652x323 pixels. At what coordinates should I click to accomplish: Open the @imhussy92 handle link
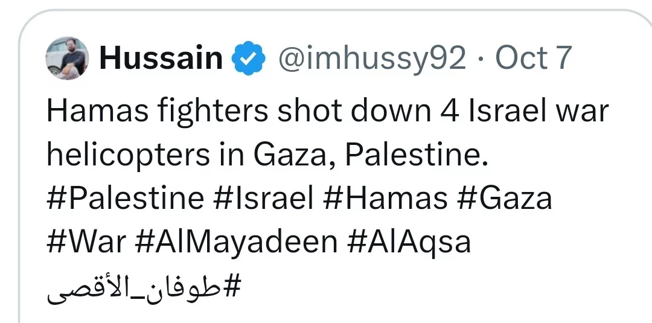coord(371,59)
